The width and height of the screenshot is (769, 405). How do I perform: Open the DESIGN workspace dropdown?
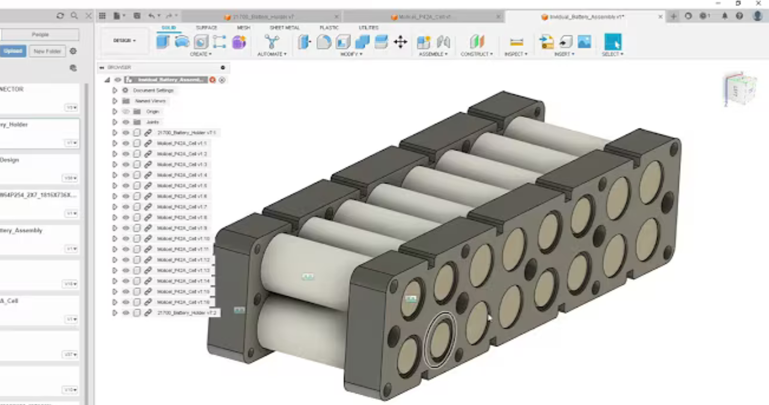coord(124,40)
